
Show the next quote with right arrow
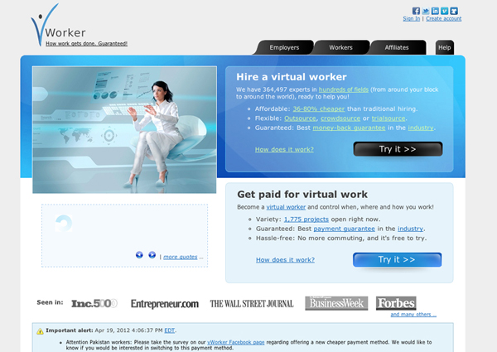152,255
